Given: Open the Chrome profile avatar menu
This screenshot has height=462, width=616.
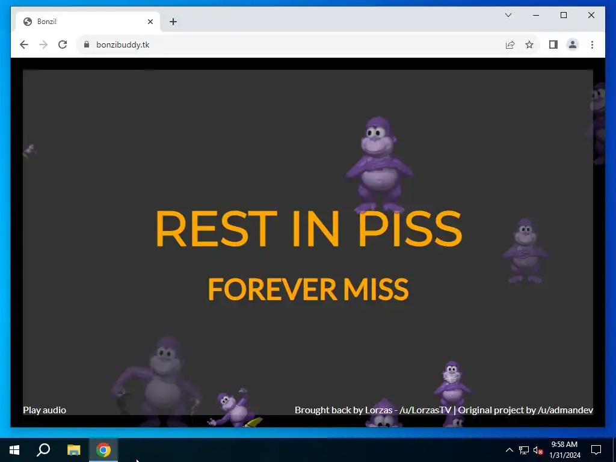Looking at the screenshot, I should click(x=573, y=45).
